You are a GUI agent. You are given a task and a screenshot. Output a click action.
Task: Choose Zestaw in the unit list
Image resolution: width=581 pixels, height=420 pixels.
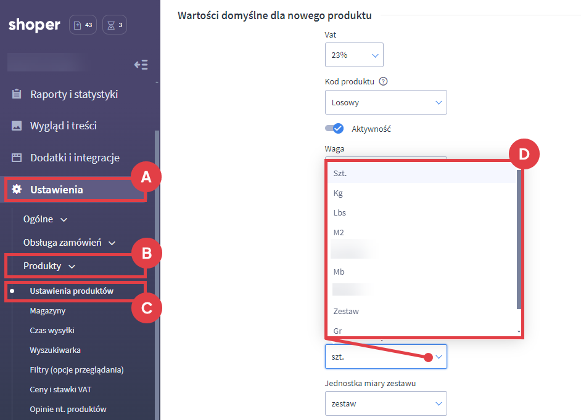tap(346, 312)
